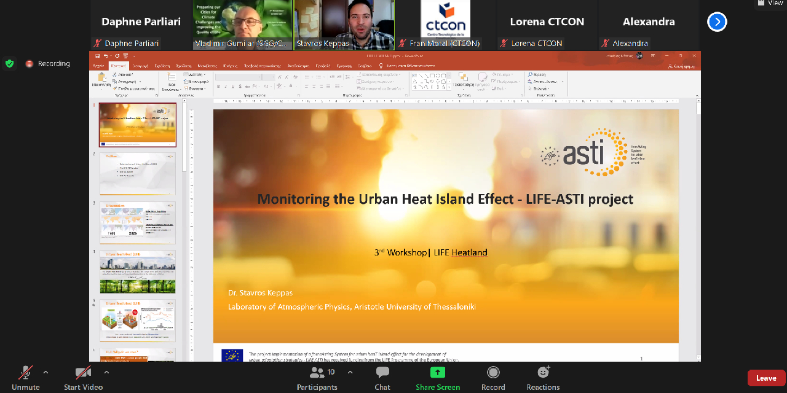Toggle bold formatting in the ribbon
This screenshot has width=787, height=393.
218,86
